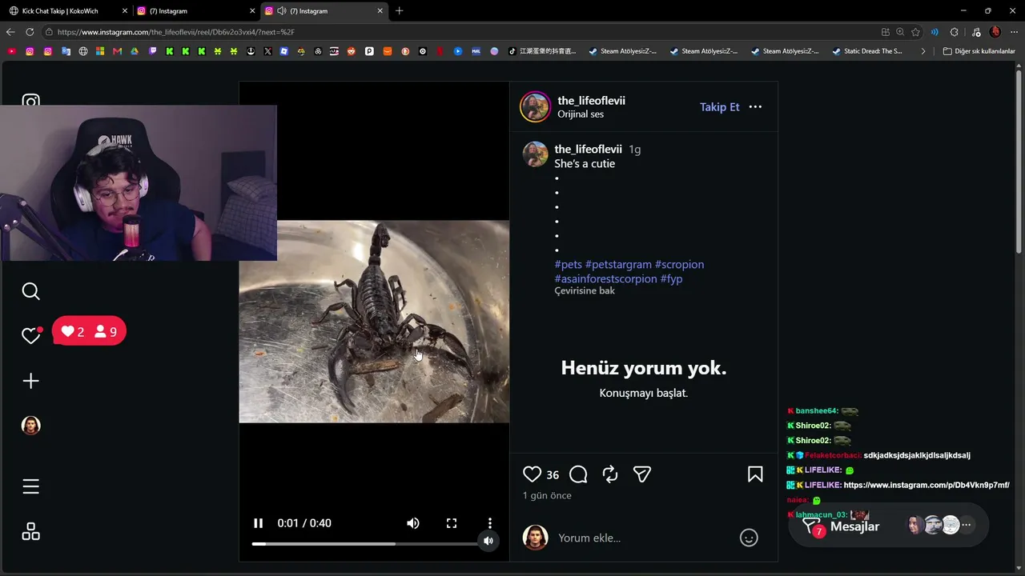
Task: Open your profile avatar in the sidebar
Action: (30, 426)
